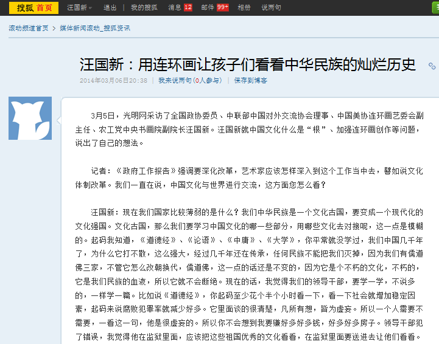Screen dimensions: 439x344
Task: Click 保存到博客 link
Action: pos(251,80)
